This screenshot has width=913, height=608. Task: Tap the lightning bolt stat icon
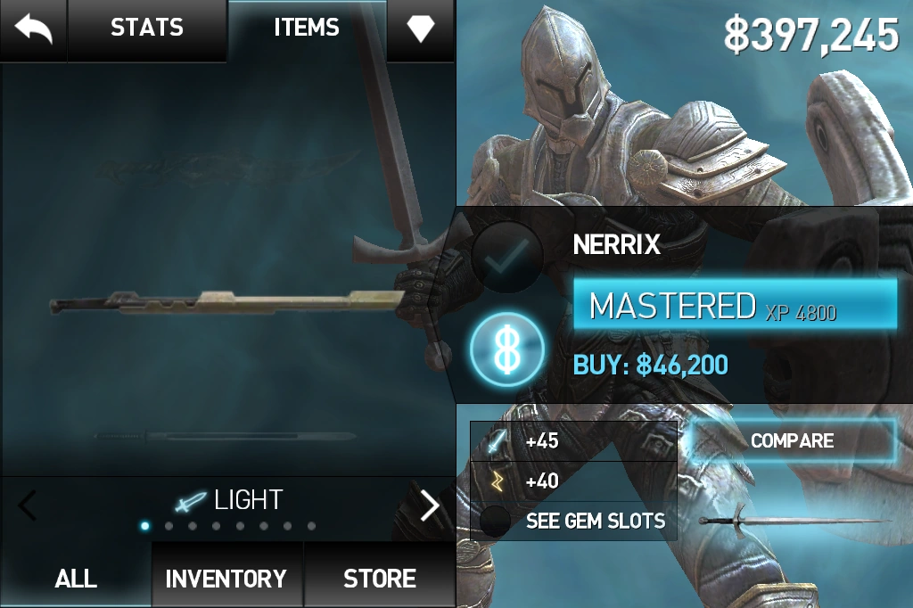496,481
